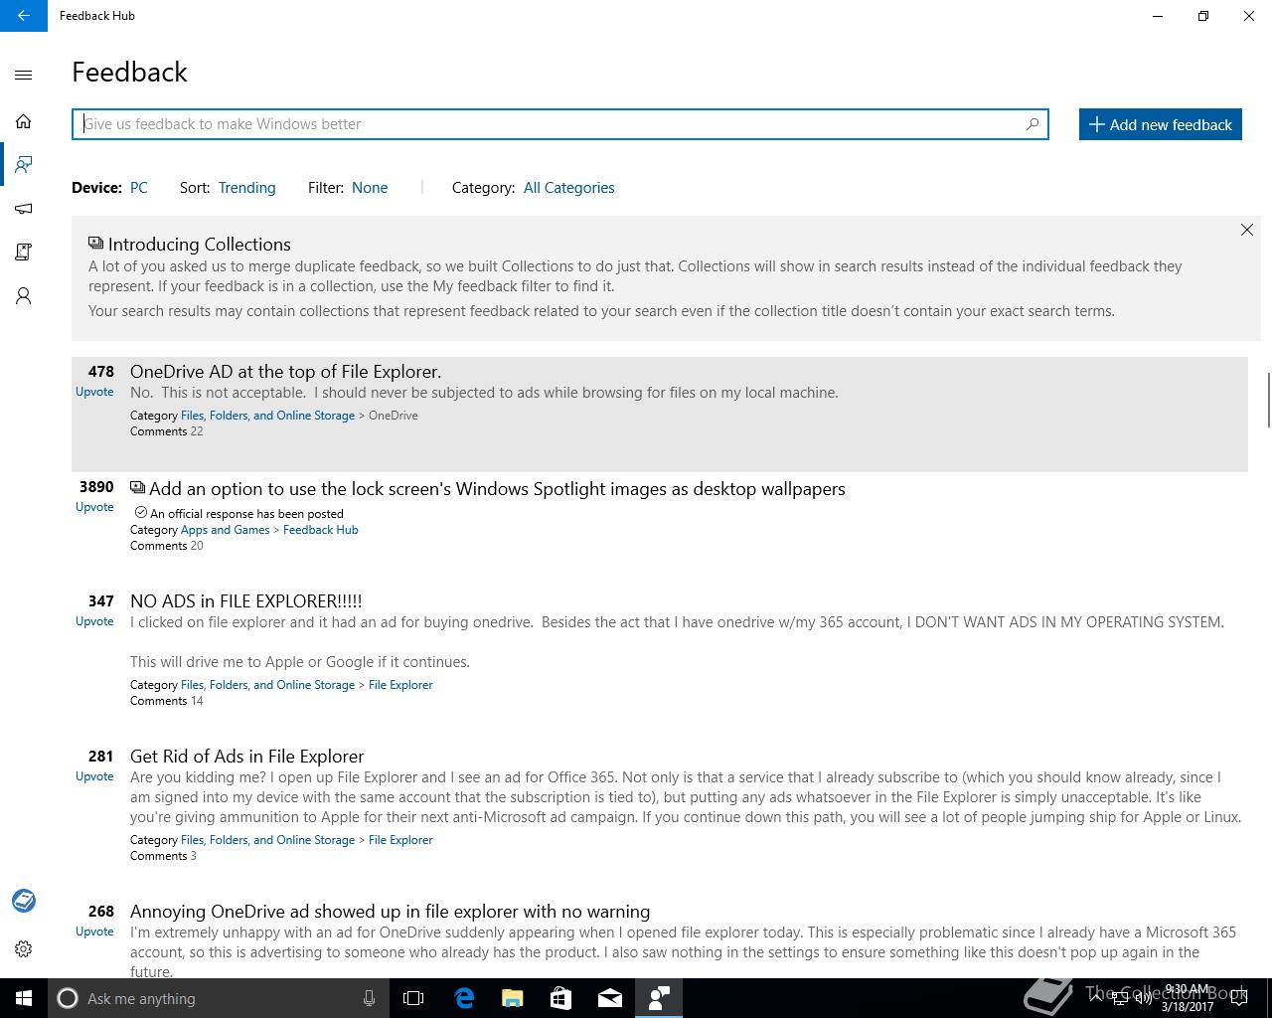The height and width of the screenshot is (1018, 1272).
Task: Click the blue chat icon above Settings in sidebar
Action: (x=24, y=901)
